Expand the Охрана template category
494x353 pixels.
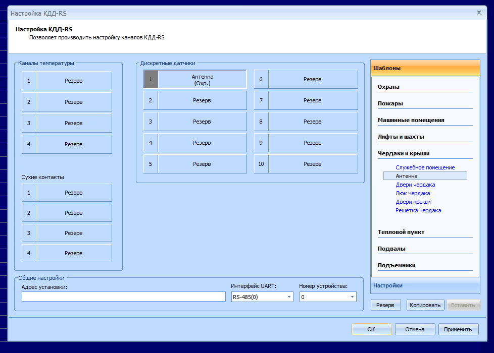(388, 87)
